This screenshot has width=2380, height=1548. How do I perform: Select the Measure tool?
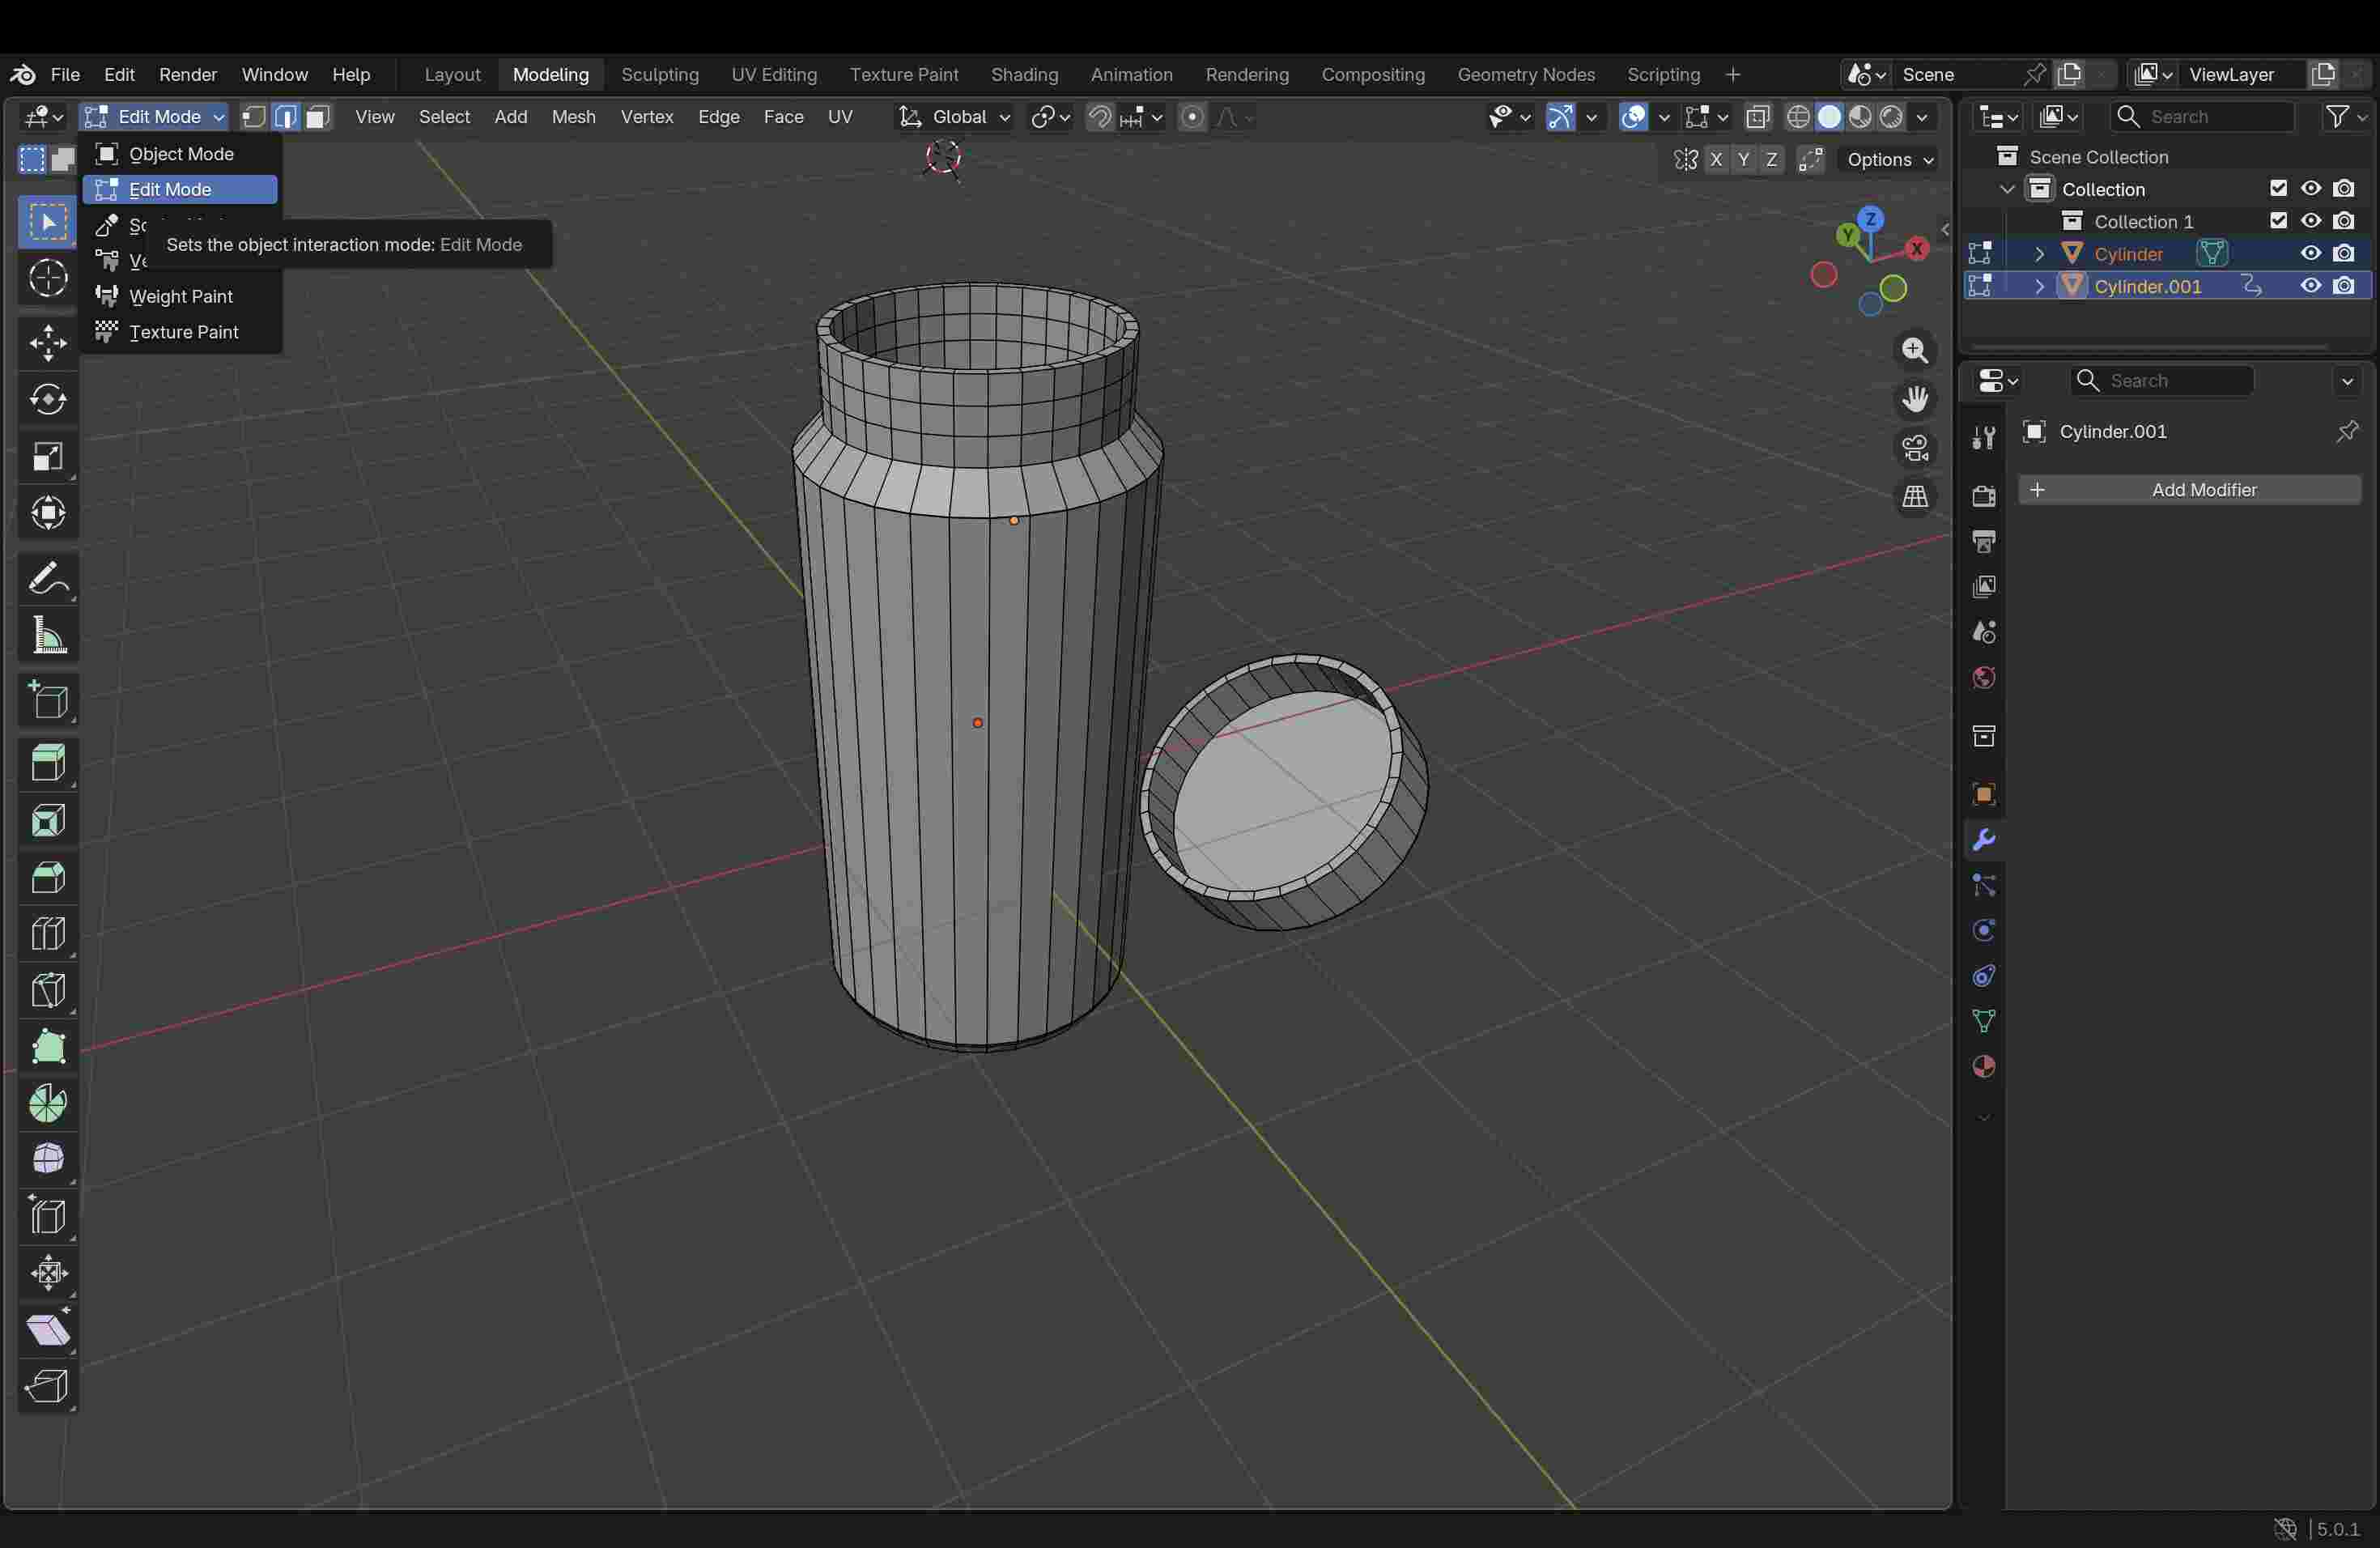pyautogui.click(x=47, y=636)
